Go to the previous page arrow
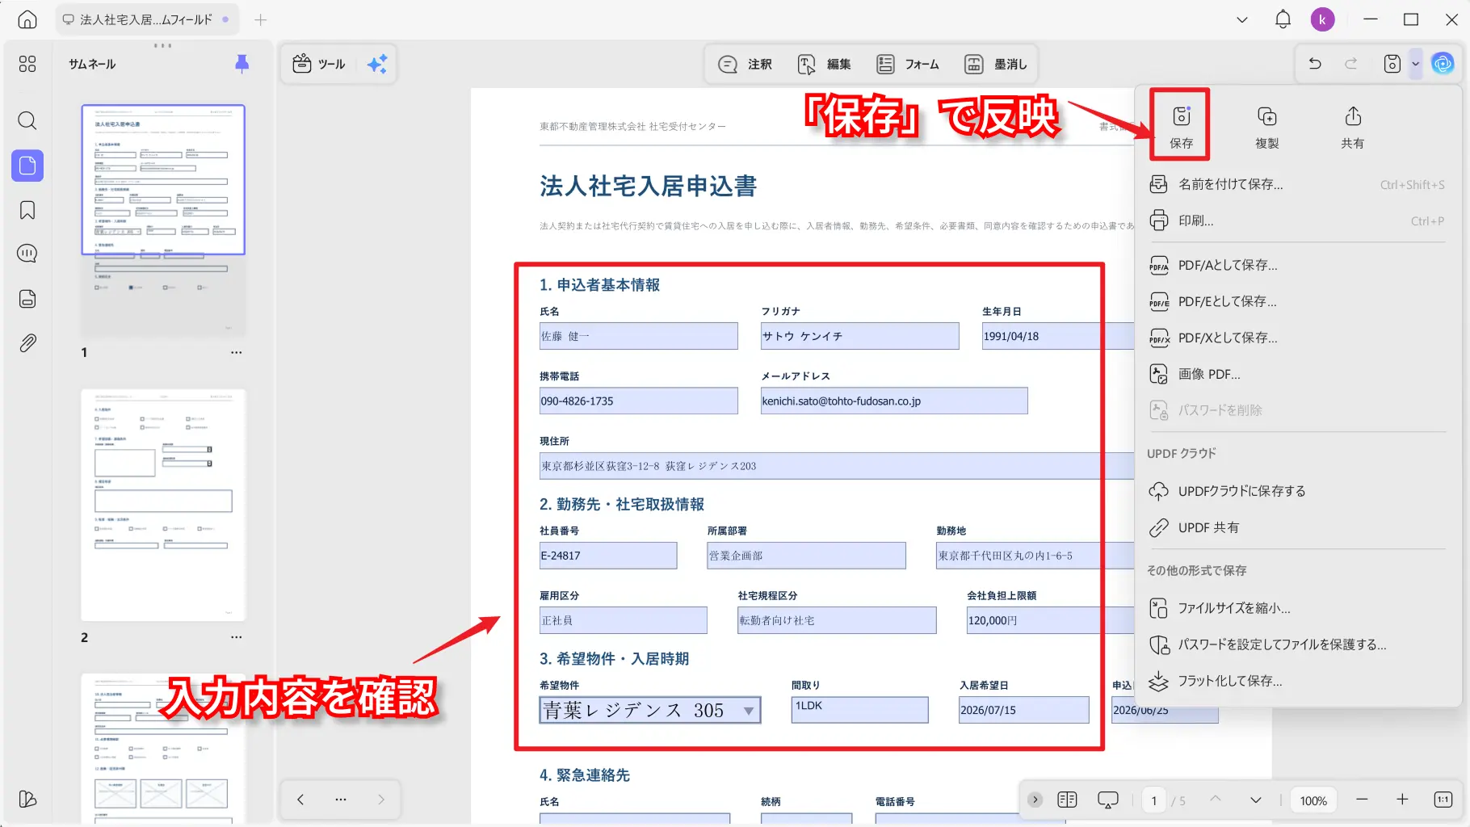1470x827 pixels. 1215,800
